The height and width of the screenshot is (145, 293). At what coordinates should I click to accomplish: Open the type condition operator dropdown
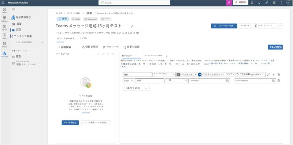click(164, 75)
